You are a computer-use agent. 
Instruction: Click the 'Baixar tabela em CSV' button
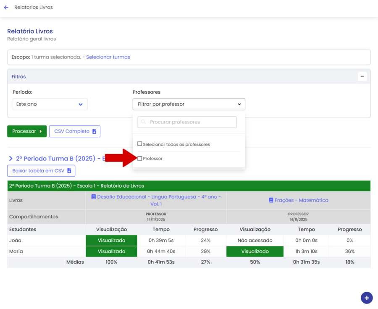pos(41,171)
